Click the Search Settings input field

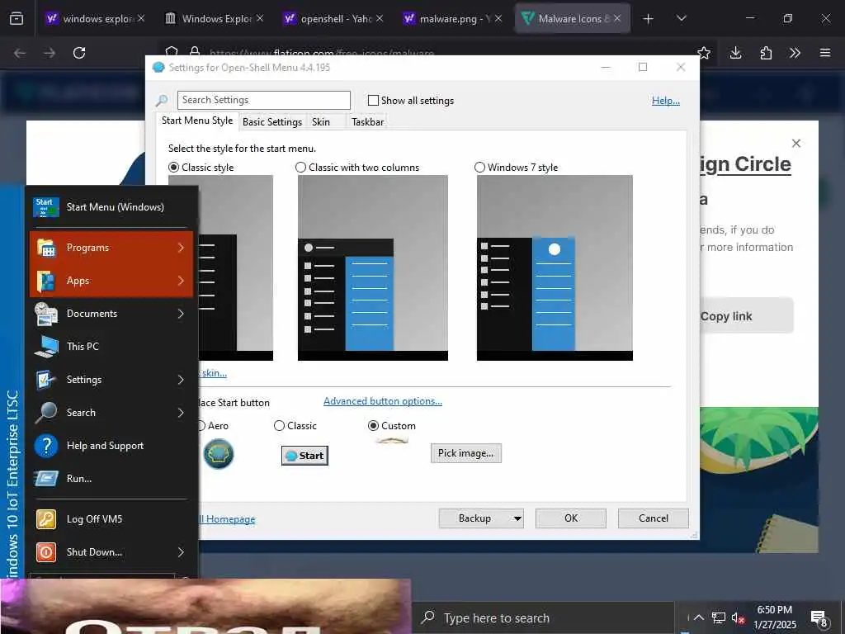click(263, 100)
